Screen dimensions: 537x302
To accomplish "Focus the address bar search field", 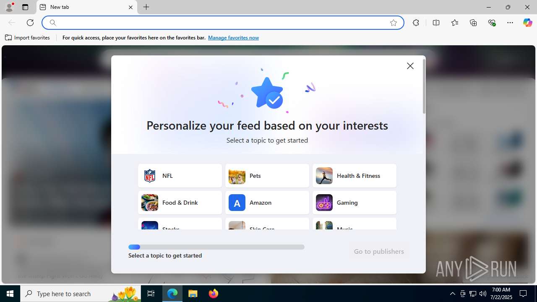I will [222, 23].
